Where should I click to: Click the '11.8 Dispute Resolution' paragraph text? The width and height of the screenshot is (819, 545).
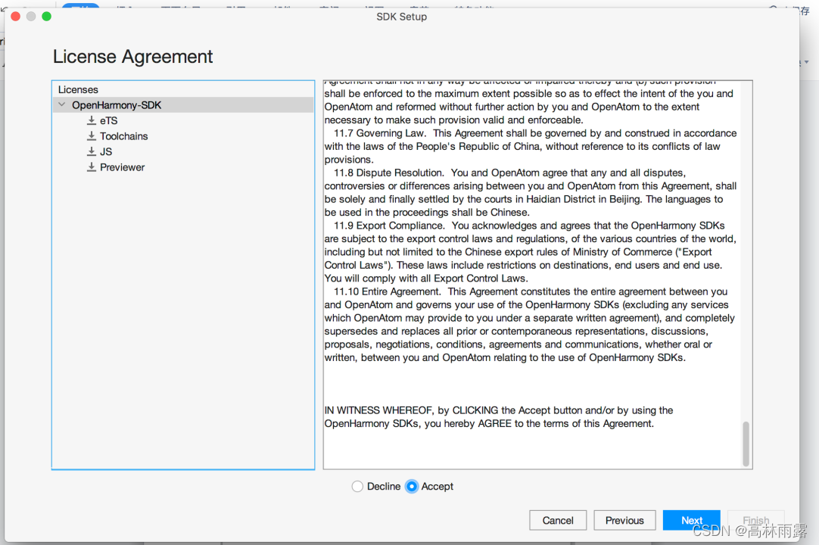click(530, 192)
